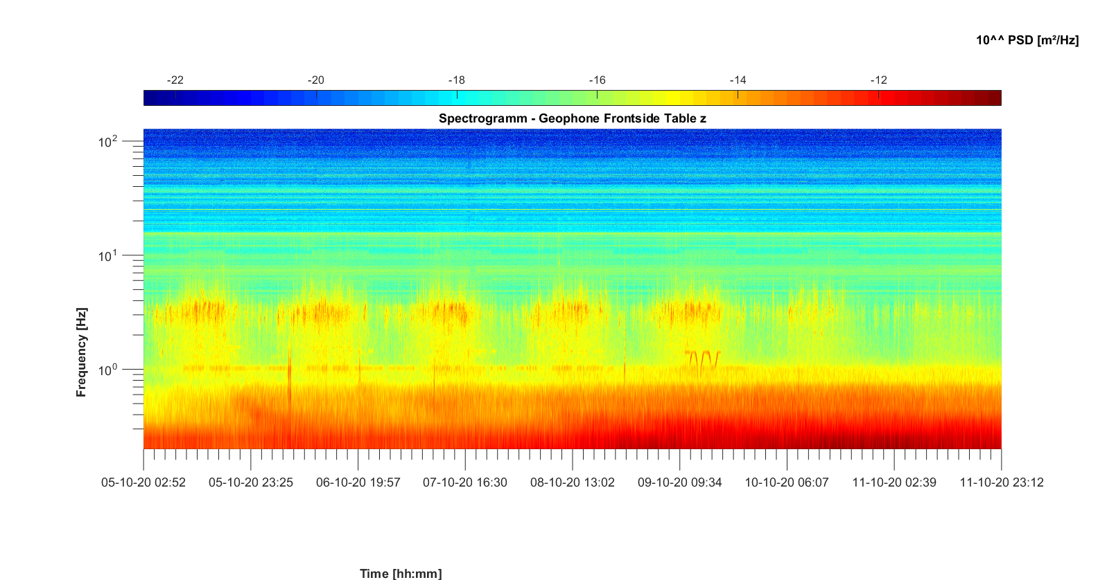Click the Frequency [Hz] axis label

82,352
